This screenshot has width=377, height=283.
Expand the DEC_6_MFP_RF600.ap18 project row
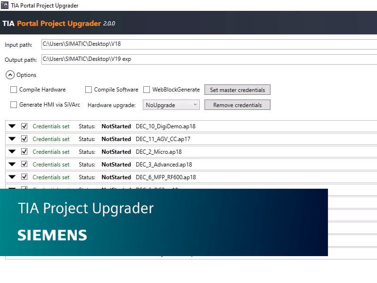coord(12,177)
